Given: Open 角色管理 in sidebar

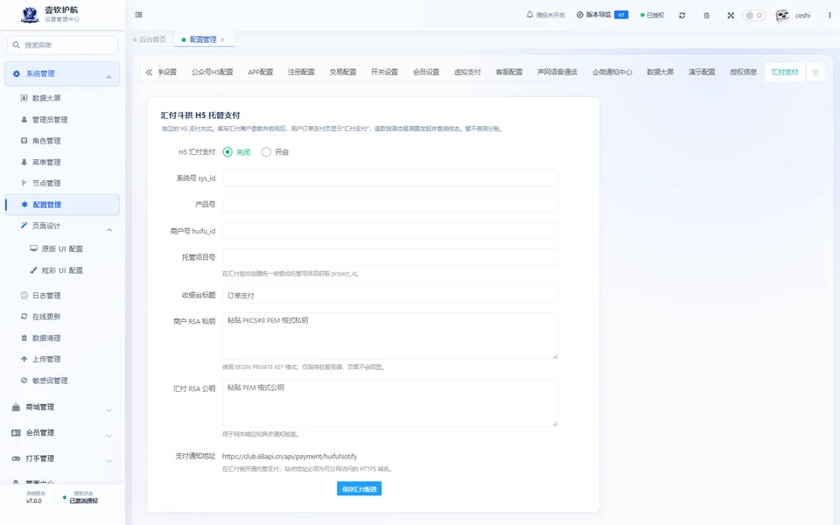Looking at the screenshot, I should tap(46, 141).
